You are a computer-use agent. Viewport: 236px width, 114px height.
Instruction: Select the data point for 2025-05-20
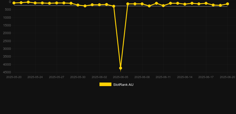tap(14, 3)
